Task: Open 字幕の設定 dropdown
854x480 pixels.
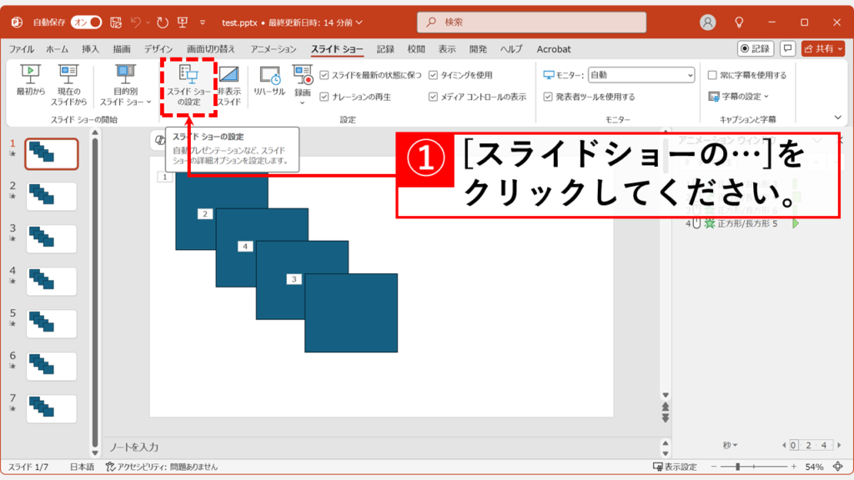Action: point(739,97)
